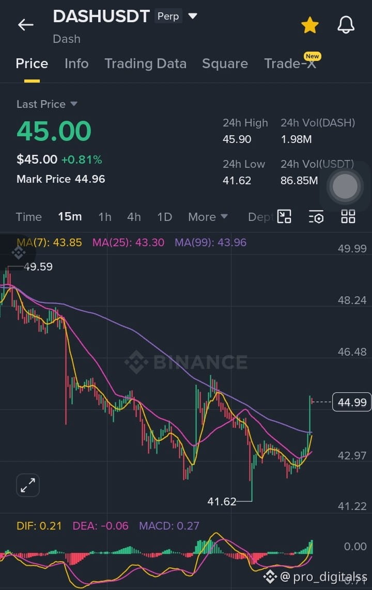Image resolution: width=372 pixels, height=590 pixels.
Task: Select the 1h interval
Action: (x=105, y=217)
